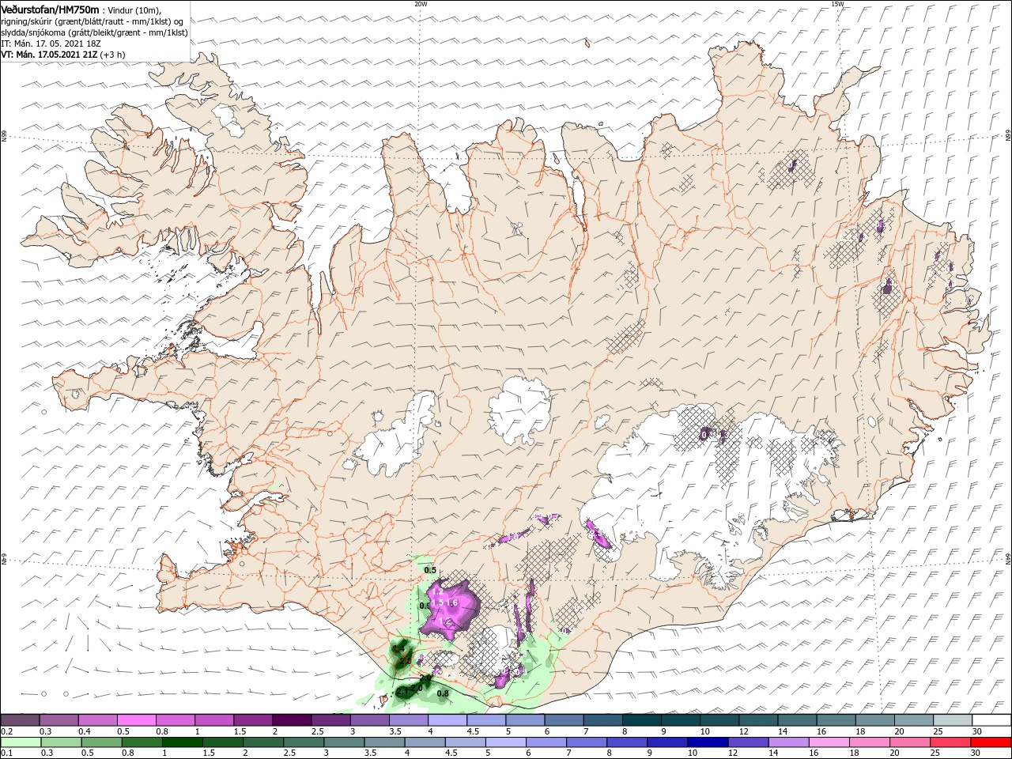Click the 1.4 rain value on map
This screenshot has width=1012, height=759.
pyautogui.click(x=398, y=650)
